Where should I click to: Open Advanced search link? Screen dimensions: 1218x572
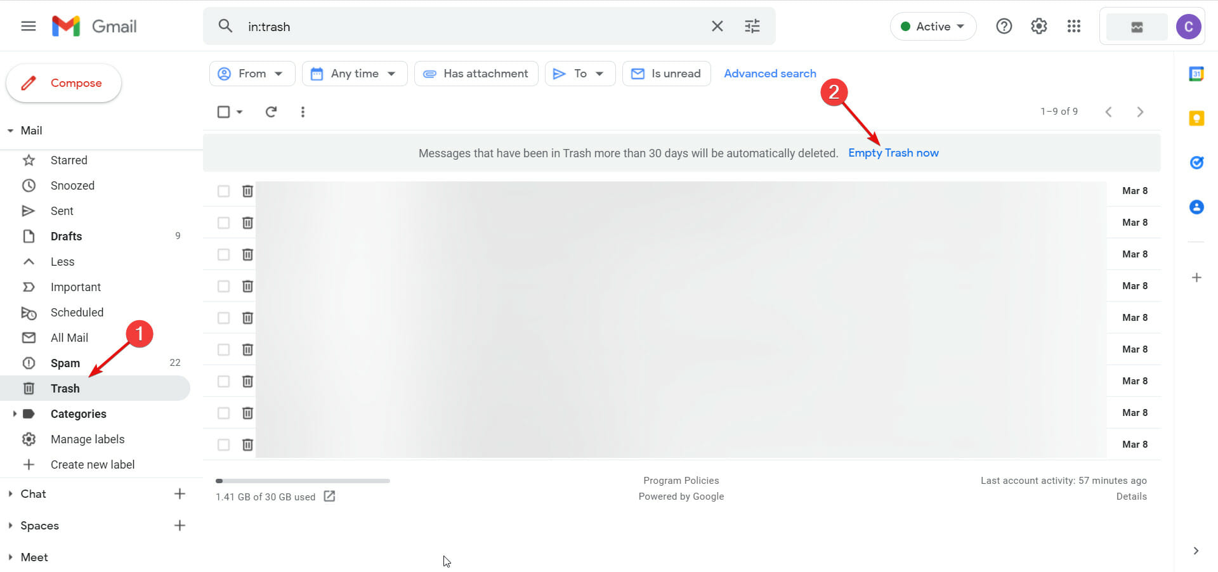tap(770, 74)
